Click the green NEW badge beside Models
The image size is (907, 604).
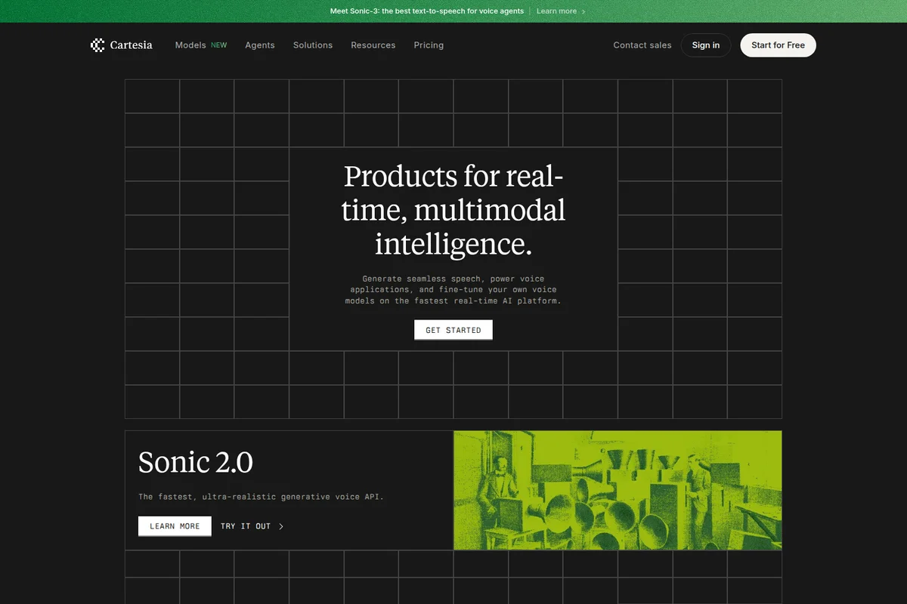click(x=219, y=45)
